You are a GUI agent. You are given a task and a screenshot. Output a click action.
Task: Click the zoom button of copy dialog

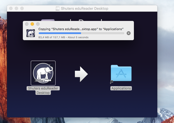point(38,24)
